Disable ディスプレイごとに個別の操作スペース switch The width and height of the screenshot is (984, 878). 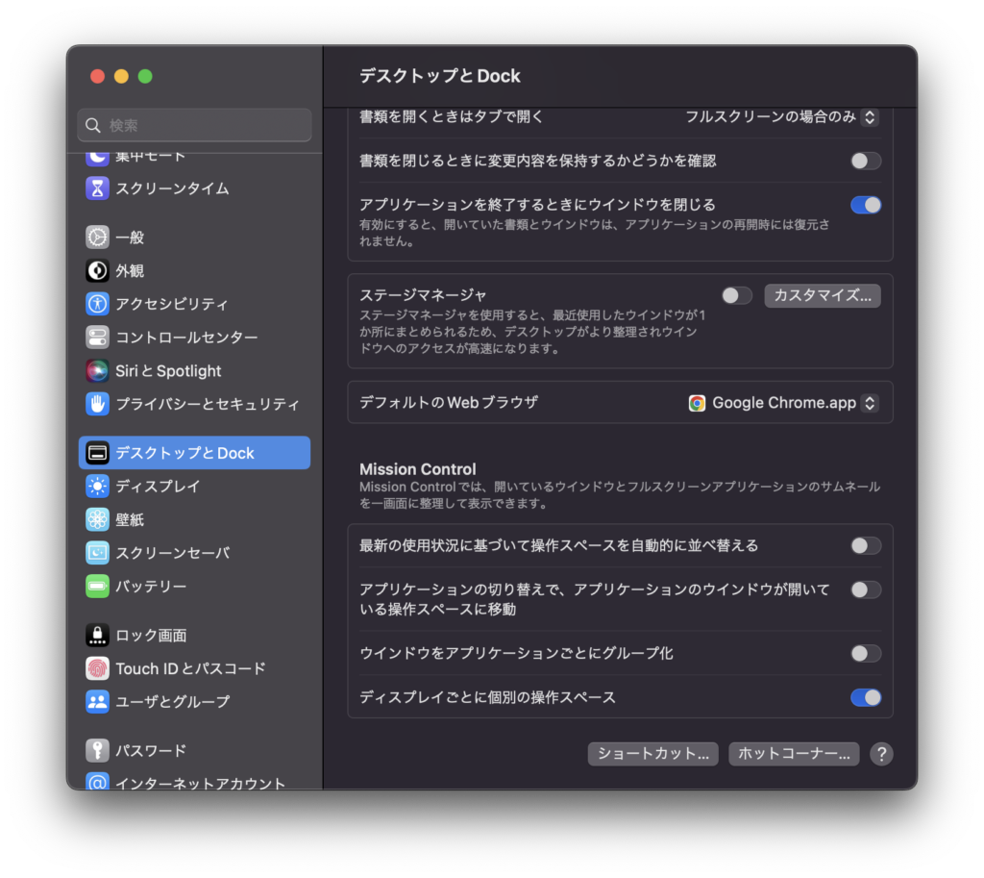click(866, 697)
